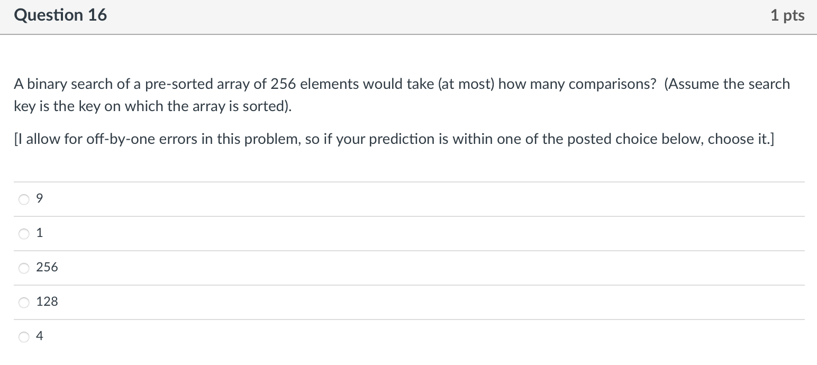This screenshot has height=365, width=817.
Task: Select the radio button for answer 256
Action: click(23, 268)
